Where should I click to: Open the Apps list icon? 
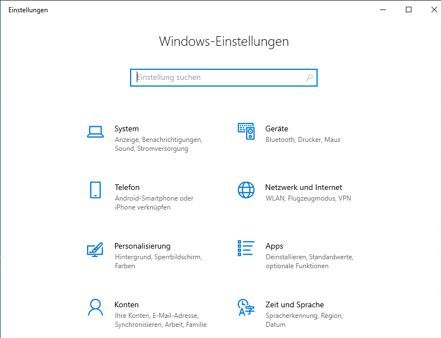click(246, 248)
